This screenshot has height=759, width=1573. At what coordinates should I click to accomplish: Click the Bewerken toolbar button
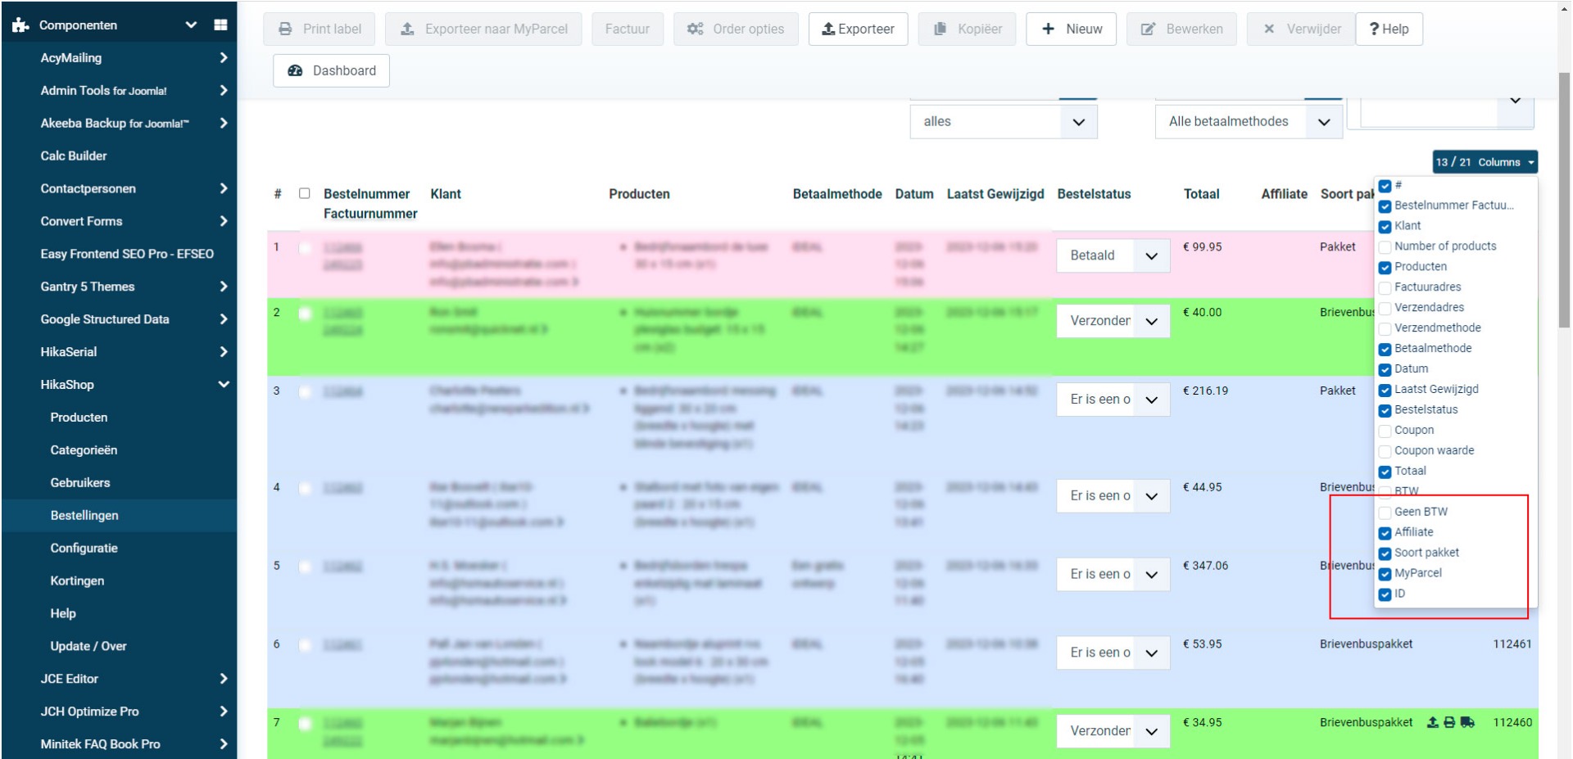point(1182,29)
